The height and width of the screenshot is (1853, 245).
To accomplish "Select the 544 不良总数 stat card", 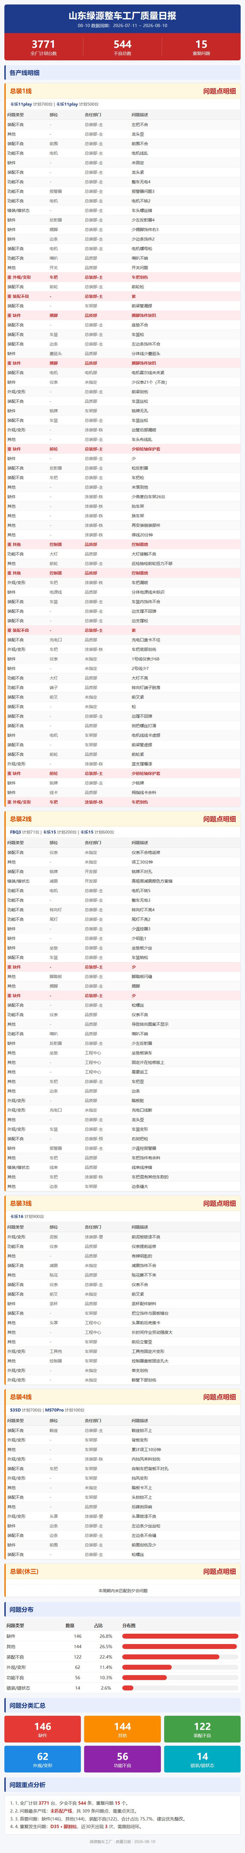I will click(122, 48).
